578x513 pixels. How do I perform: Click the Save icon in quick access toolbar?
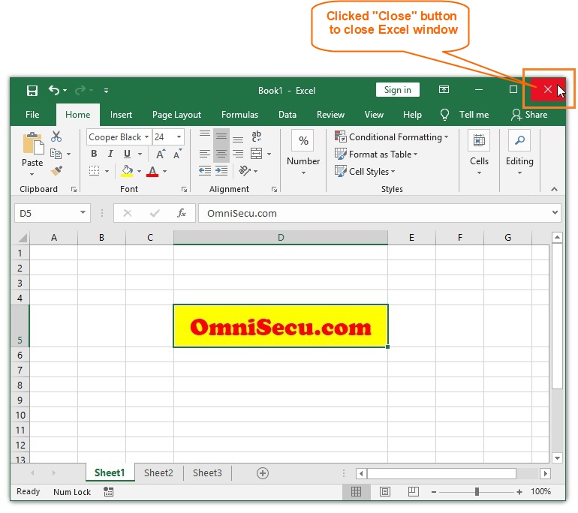point(32,91)
